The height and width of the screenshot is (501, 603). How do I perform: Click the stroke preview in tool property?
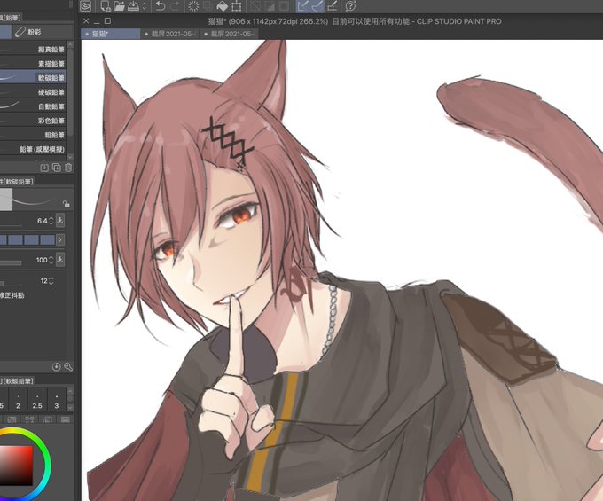[x=36, y=200]
